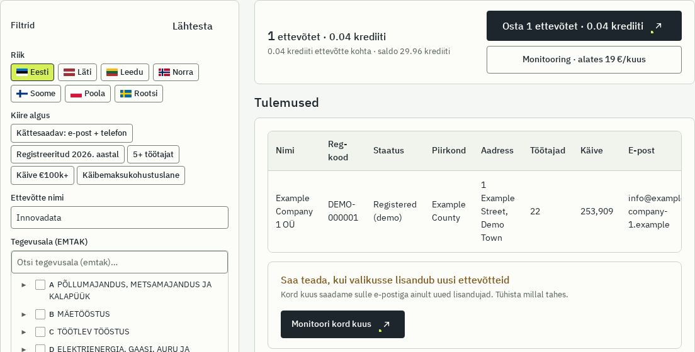This screenshot has width=695, height=352.
Task: Click Lähtesta to reset filters
Action: [x=193, y=26]
